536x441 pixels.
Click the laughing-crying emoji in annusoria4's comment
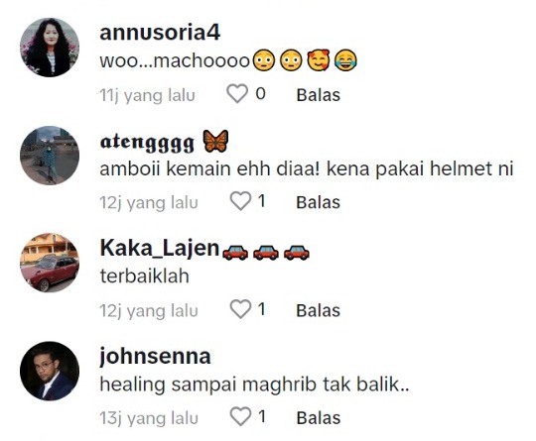pos(345,60)
